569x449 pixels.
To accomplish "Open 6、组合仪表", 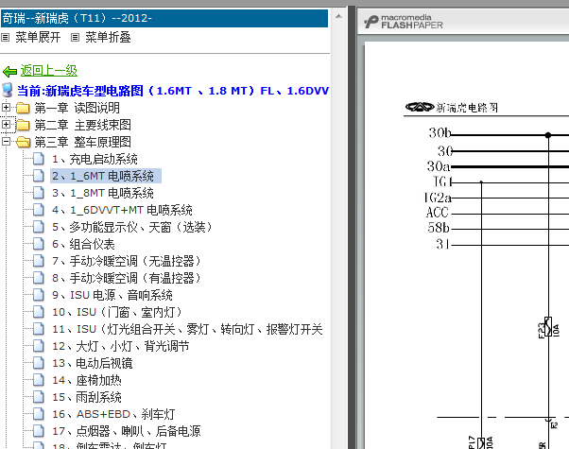I will coord(83,244).
